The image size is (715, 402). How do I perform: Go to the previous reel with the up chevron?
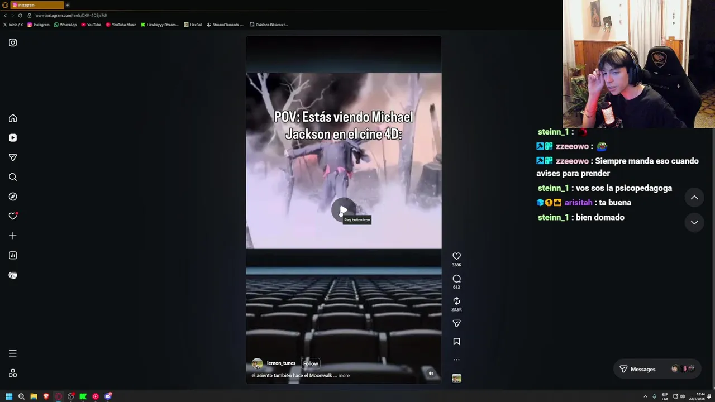694,198
